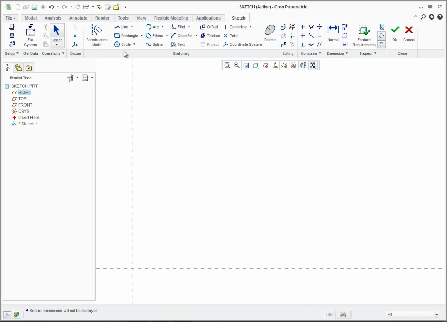The height and width of the screenshot is (322, 447).
Task: Expand the Setup group menu
Action: (x=12, y=53)
